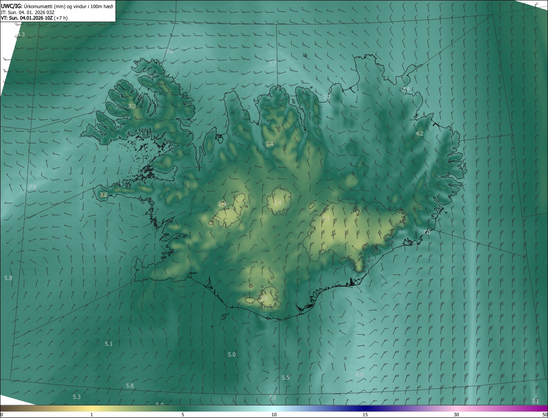The height and width of the screenshot is (418, 548).
Task: Click the 50 tick label on the colour scale
Action: click(x=545, y=415)
